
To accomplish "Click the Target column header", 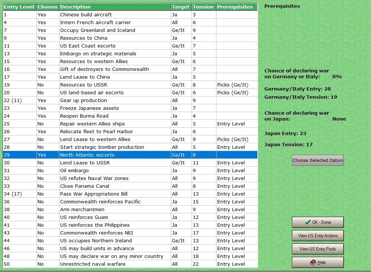I will (181, 7).
